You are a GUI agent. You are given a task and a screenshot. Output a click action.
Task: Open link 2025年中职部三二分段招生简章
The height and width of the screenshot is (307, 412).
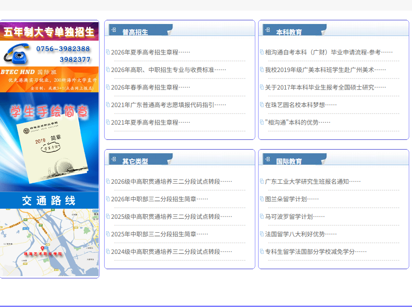[x=159, y=235]
